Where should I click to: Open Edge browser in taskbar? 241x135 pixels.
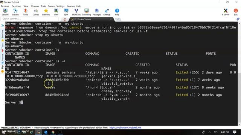coord(32,132)
